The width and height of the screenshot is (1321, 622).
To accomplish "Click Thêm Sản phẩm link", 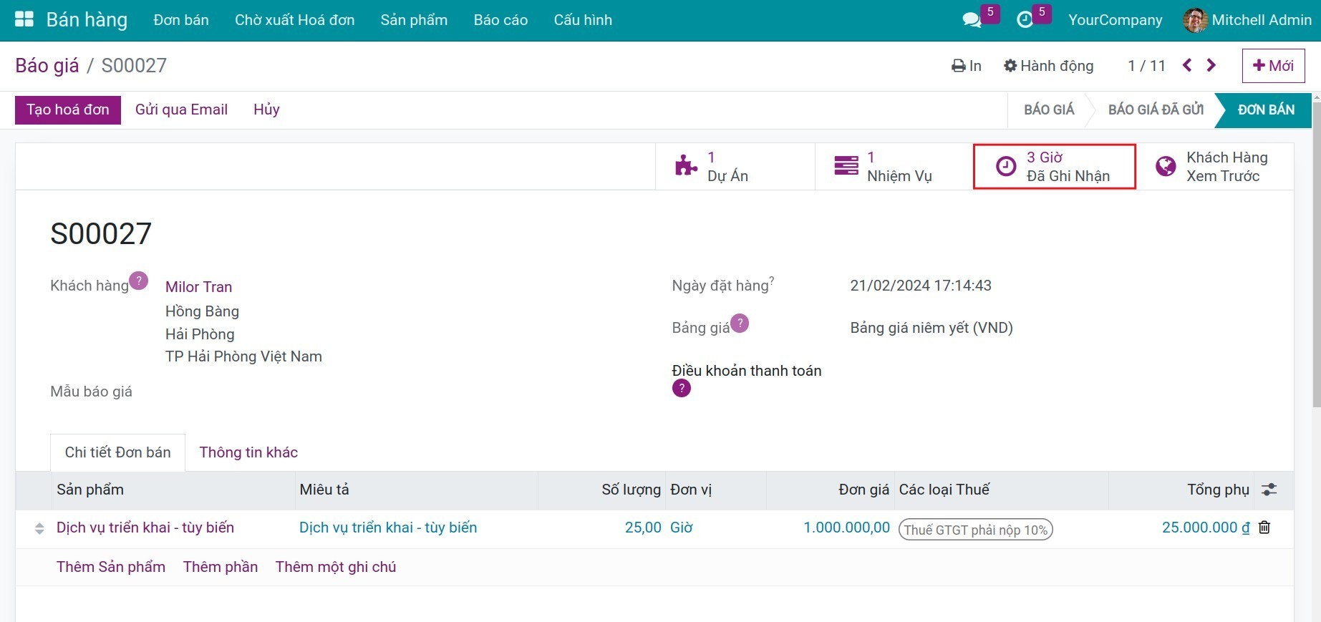I will [111, 567].
